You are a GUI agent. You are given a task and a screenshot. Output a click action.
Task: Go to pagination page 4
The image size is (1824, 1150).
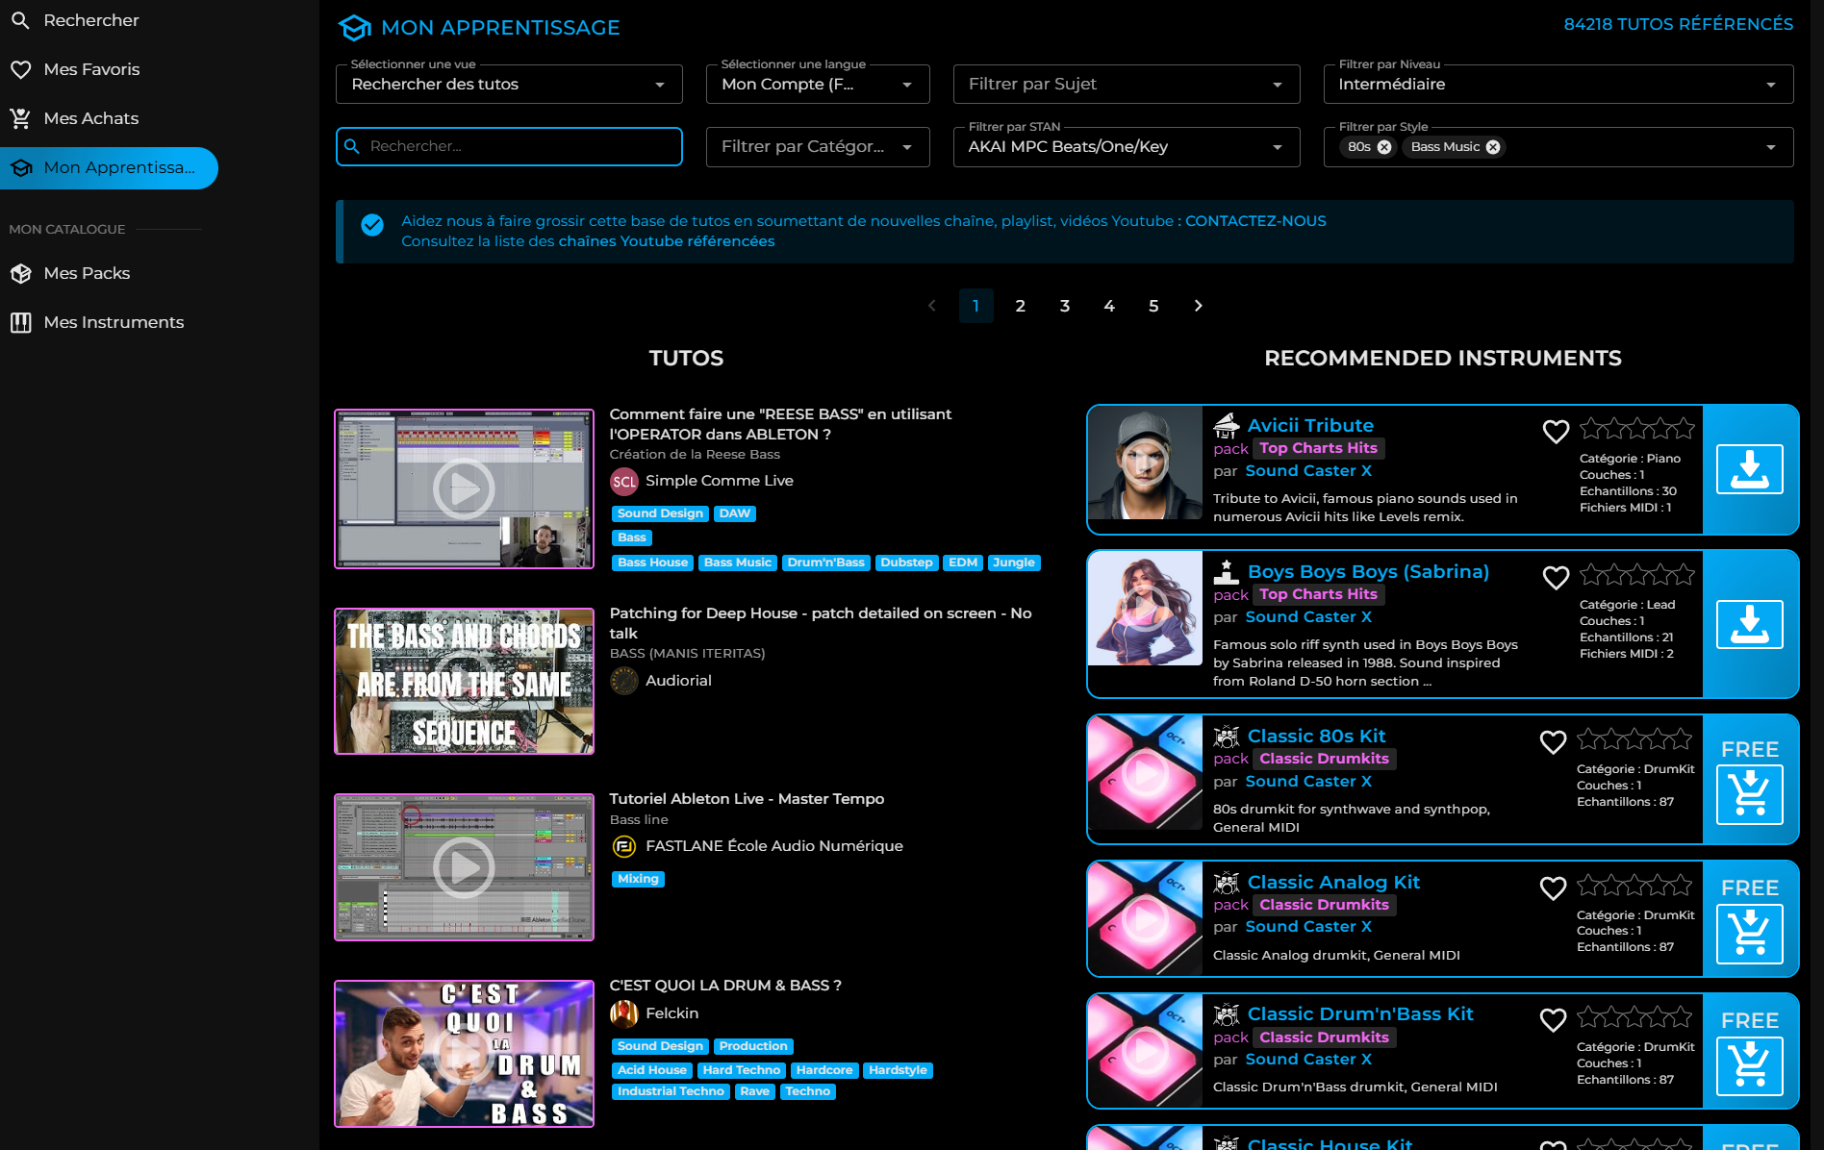1109,306
